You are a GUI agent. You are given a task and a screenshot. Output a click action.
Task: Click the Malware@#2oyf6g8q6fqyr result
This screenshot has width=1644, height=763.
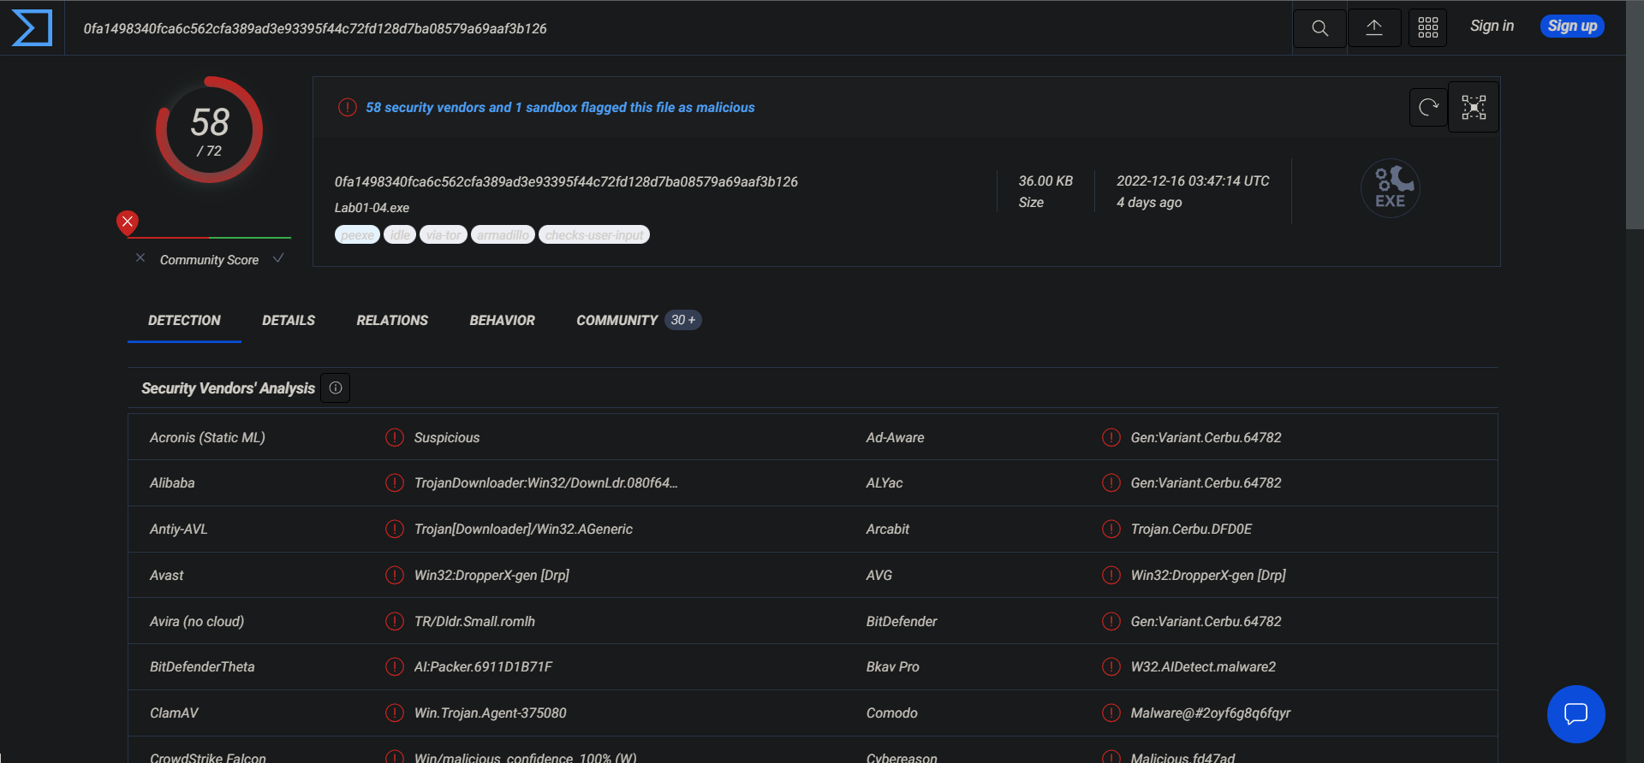pyautogui.click(x=1210, y=713)
